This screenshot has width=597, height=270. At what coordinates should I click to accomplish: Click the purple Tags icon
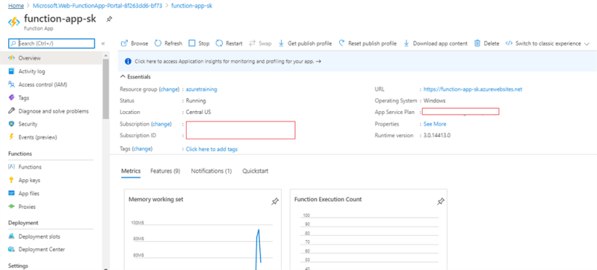(11, 98)
